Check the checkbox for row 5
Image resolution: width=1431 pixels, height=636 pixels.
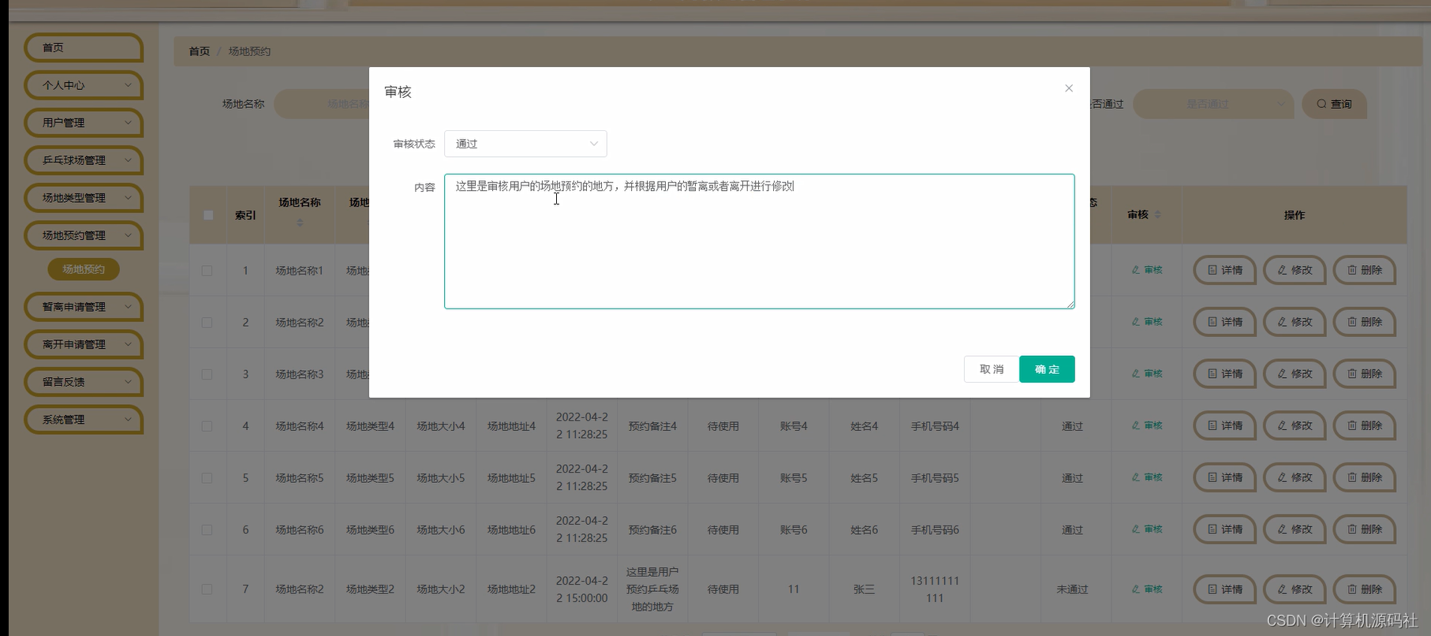click(207, 478)
